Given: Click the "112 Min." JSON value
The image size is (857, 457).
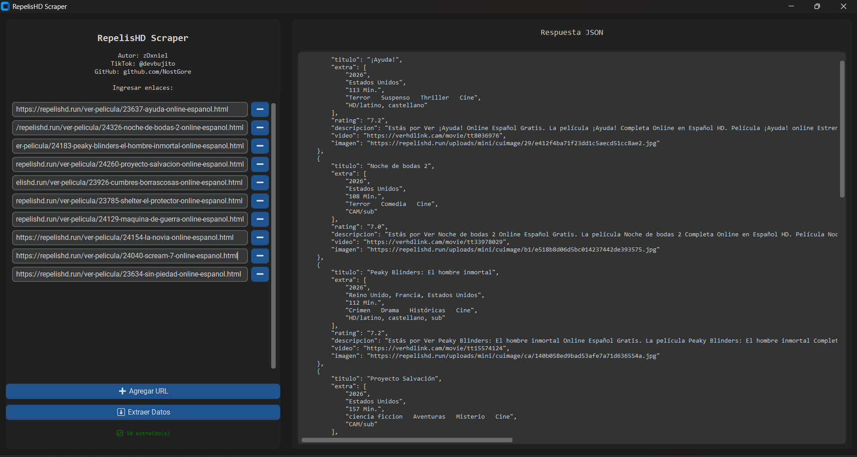Looking at the screenshot, I should coord(365,303).
